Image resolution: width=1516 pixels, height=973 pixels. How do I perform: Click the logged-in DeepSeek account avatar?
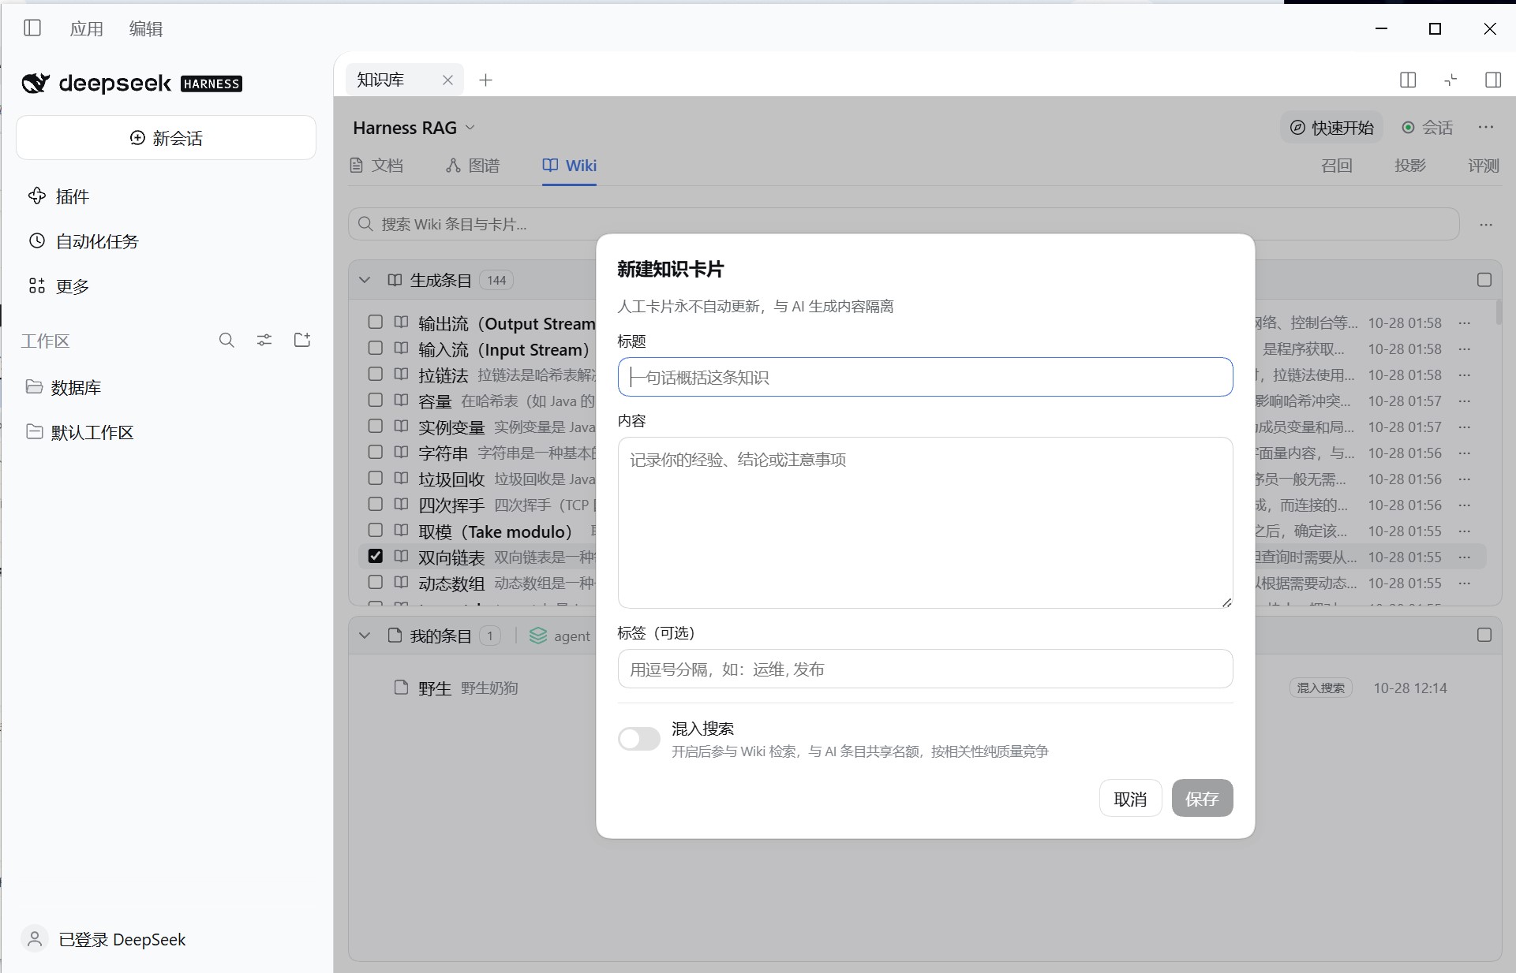[35, 939]
